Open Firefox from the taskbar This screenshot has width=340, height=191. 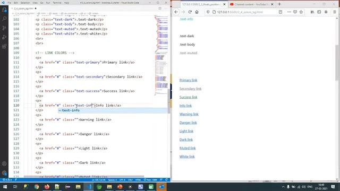47,187
